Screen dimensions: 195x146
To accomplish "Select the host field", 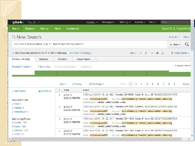I will (17, 104).
